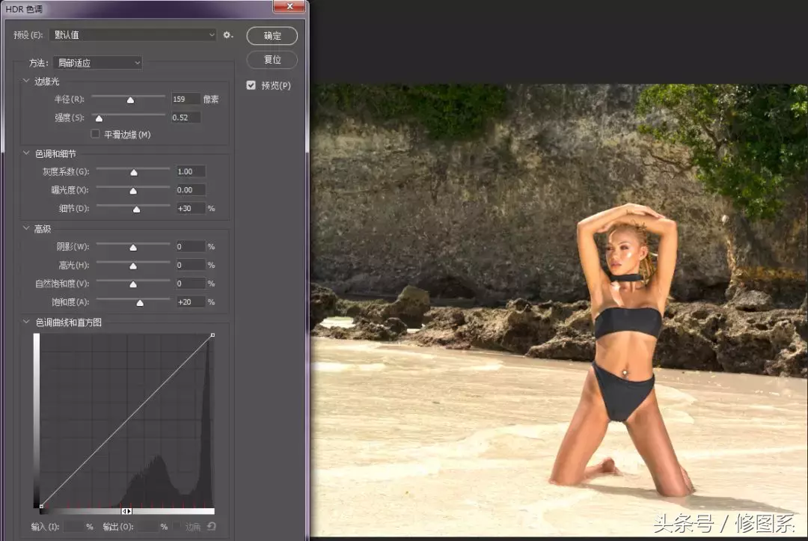Close the HDR 色调 dialog
The image size is (808, 541).
click(289, 6)
